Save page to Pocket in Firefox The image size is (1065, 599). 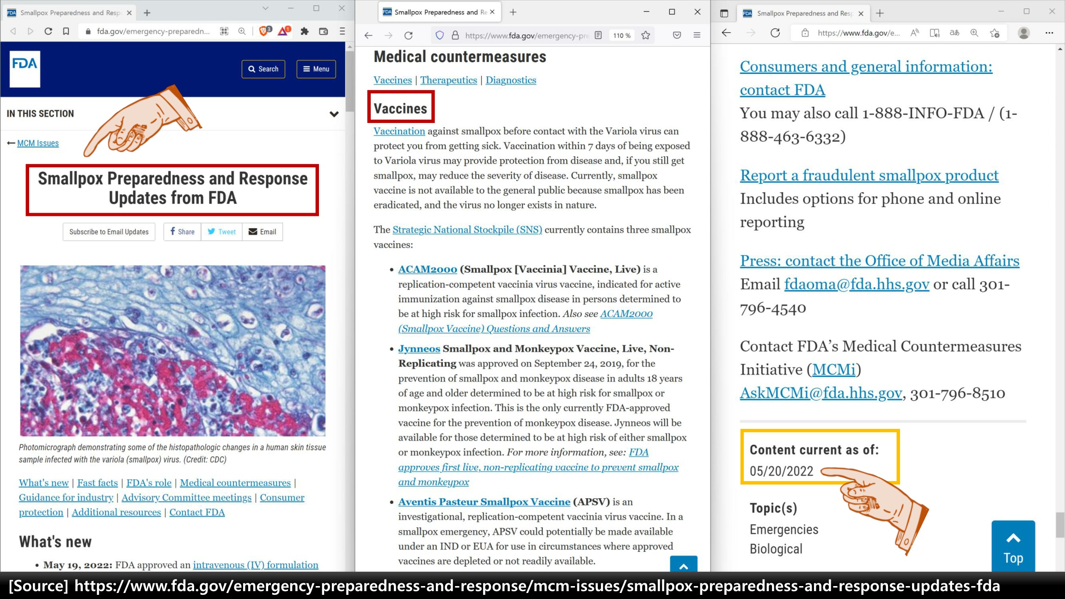click(677, 35)
